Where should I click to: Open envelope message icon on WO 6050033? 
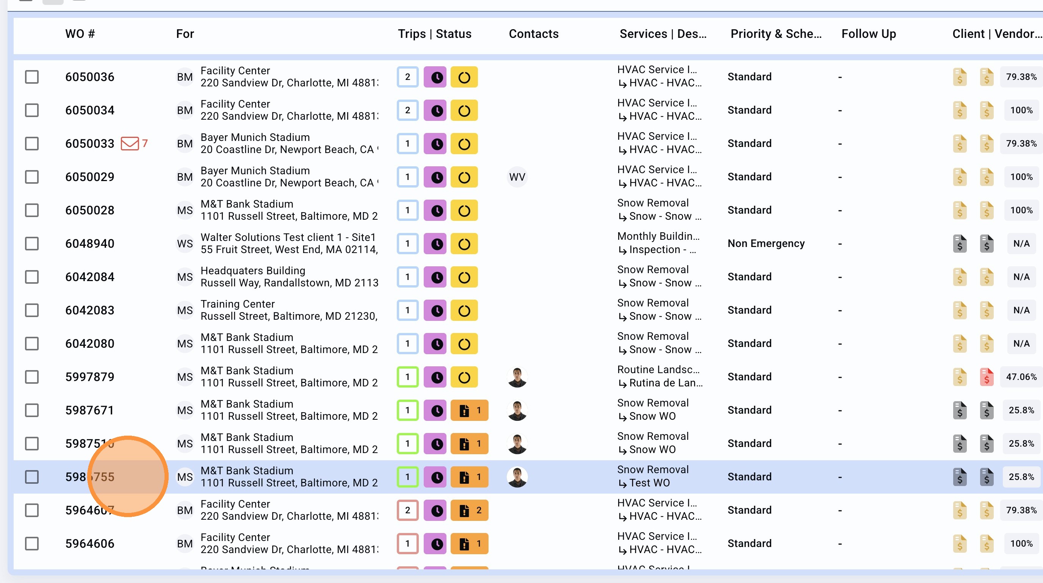(x=130, y=144)
